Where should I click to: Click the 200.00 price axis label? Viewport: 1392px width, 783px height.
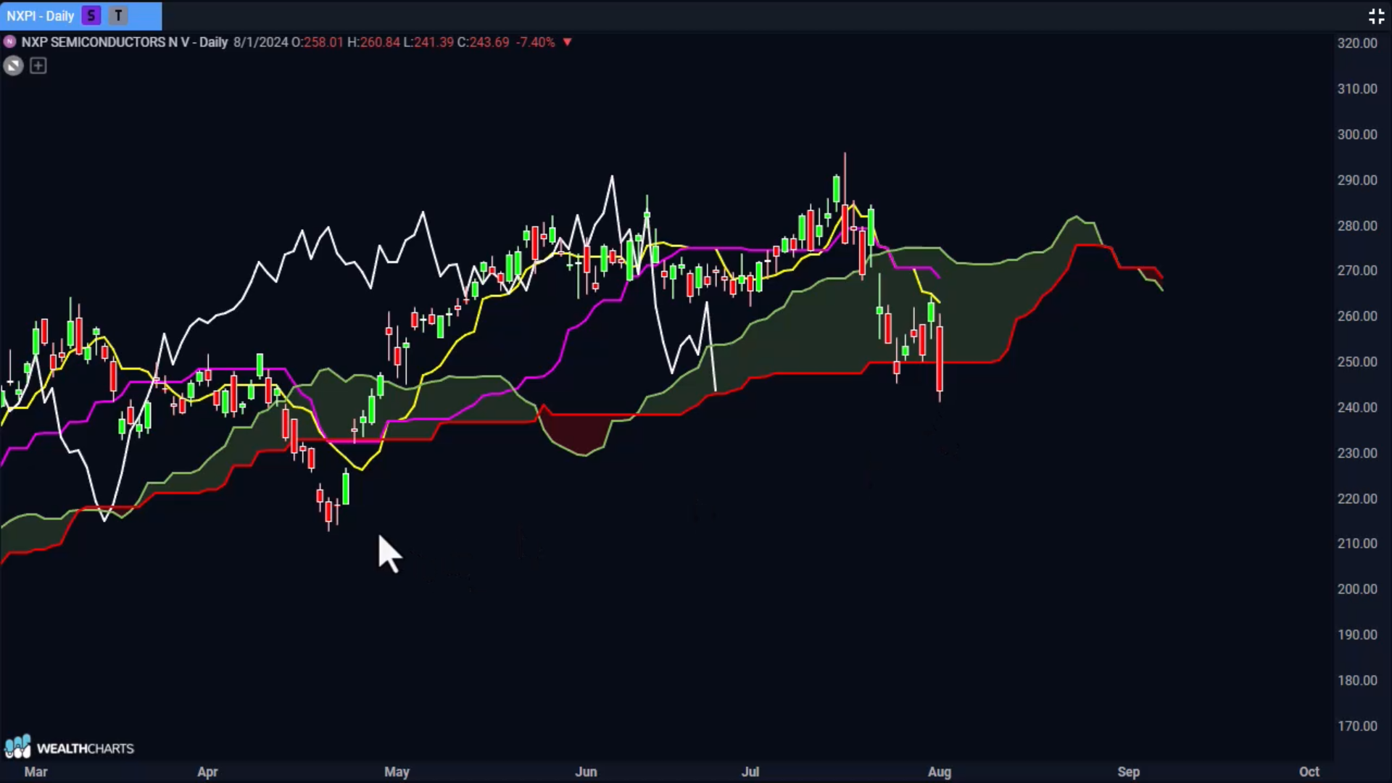[1356, 589]
